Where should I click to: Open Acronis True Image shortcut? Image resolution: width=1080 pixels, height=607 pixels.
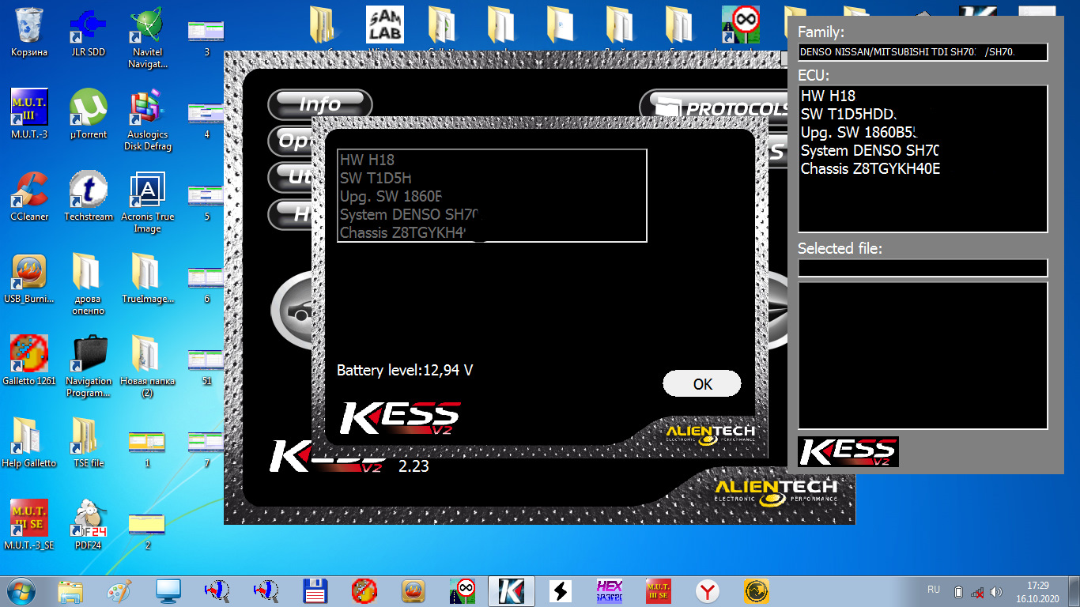pyautogui.click(x=148, y=202)
